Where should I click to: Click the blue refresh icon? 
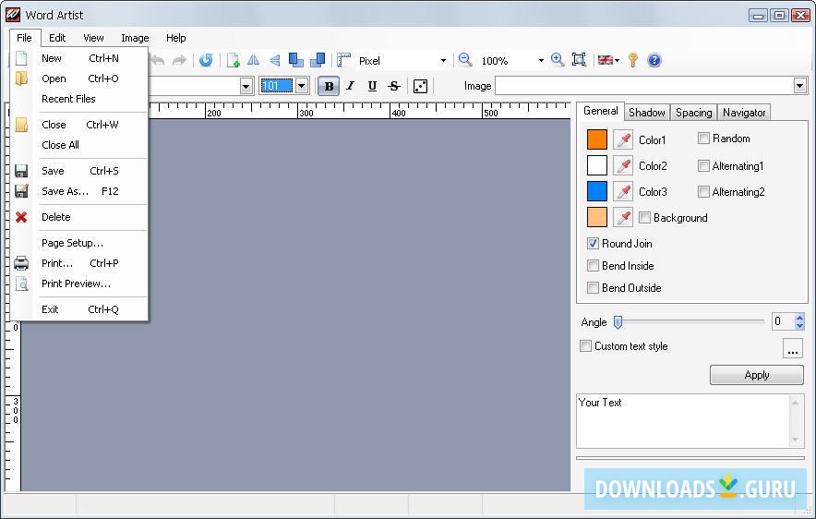[206, 60]
